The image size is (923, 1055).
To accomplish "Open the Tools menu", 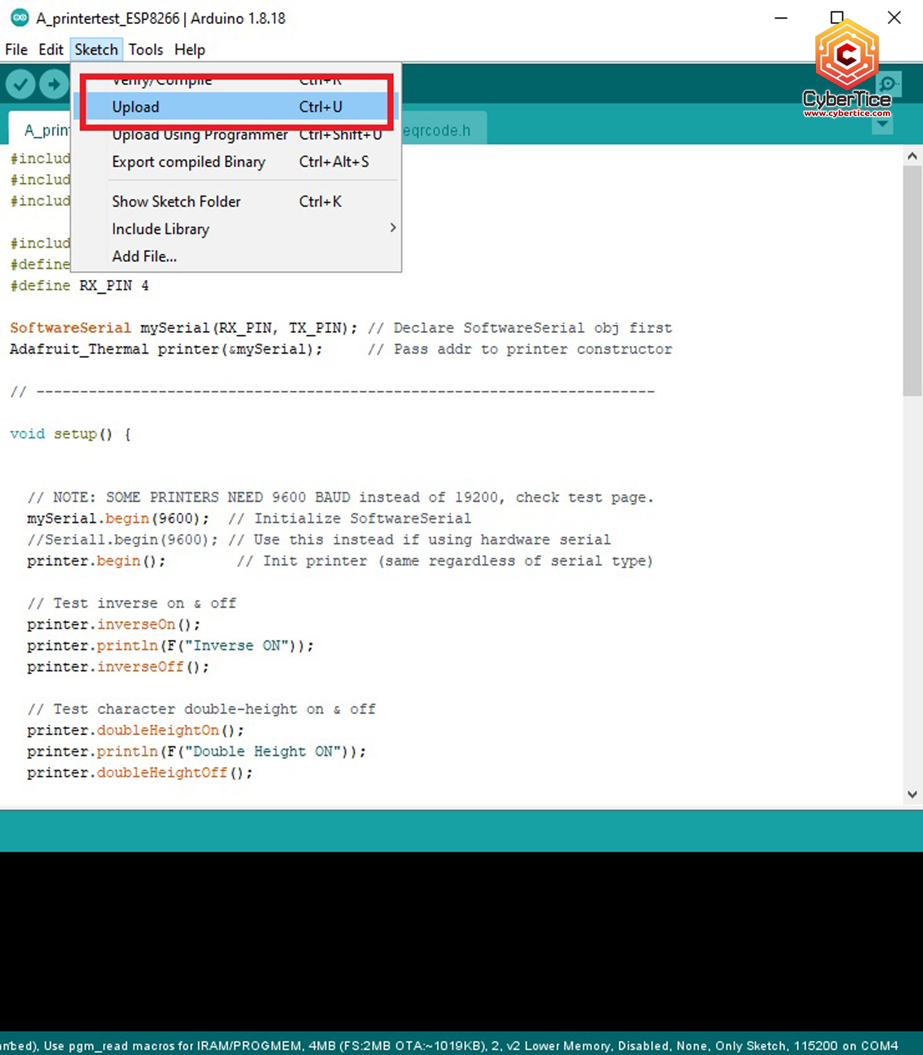I will tap(146, 50).
